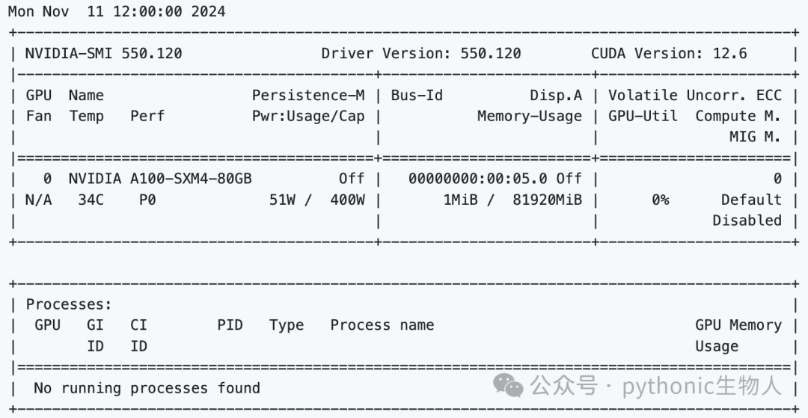Click the 51W power usage value

(282, 200)
